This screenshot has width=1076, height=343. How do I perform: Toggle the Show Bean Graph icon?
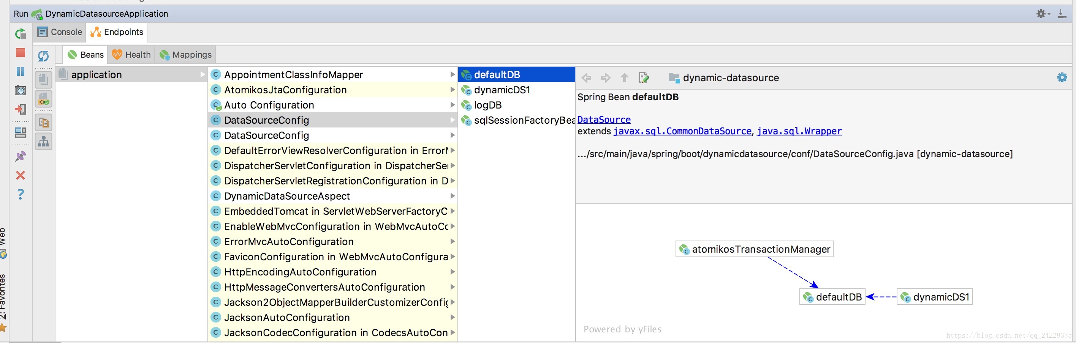pos(43,142)
